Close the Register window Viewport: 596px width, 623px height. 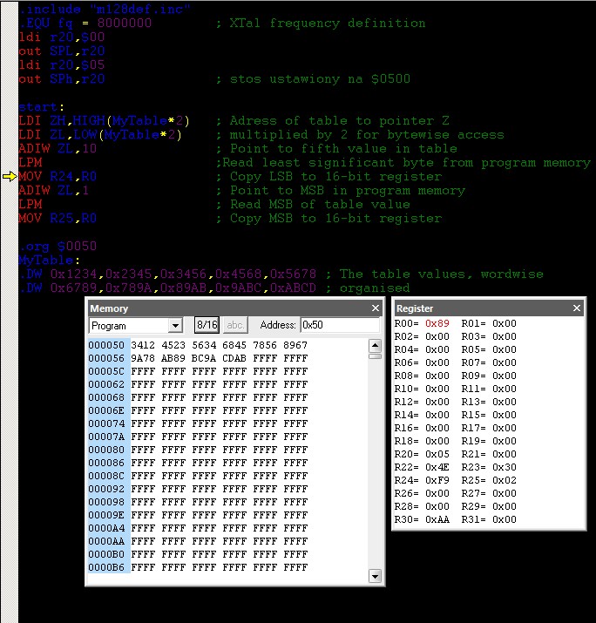coord(577,308)
